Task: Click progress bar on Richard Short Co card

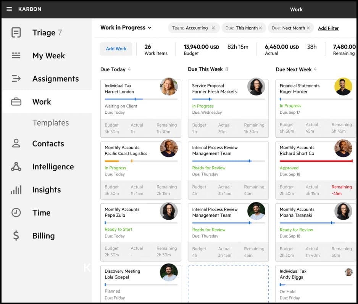Action: [316, 161]
